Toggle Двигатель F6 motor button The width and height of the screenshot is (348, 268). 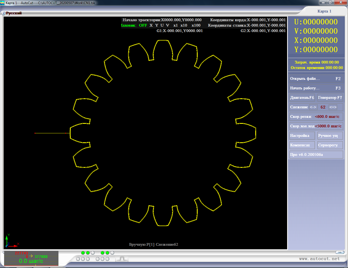[302, 98]
